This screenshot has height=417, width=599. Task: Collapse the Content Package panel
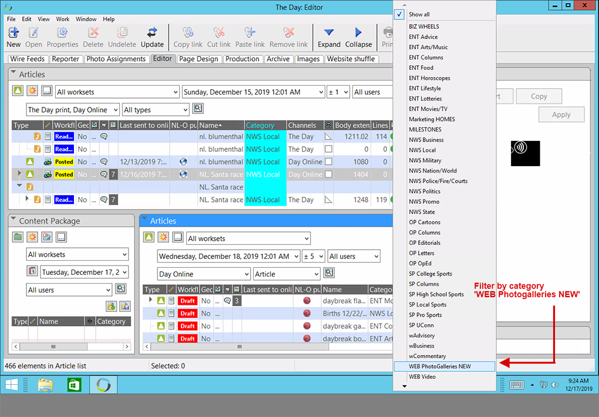coord(14,220)
